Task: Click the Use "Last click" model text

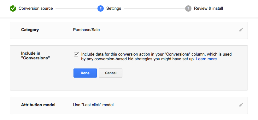Action: pos(93,105)
